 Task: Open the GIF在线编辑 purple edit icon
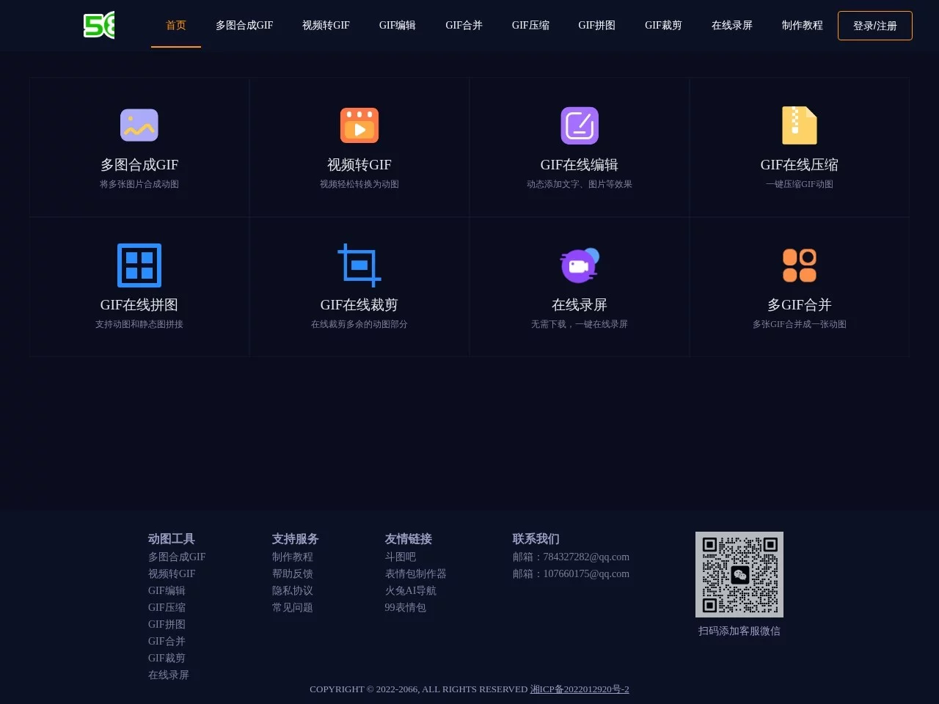580,125
